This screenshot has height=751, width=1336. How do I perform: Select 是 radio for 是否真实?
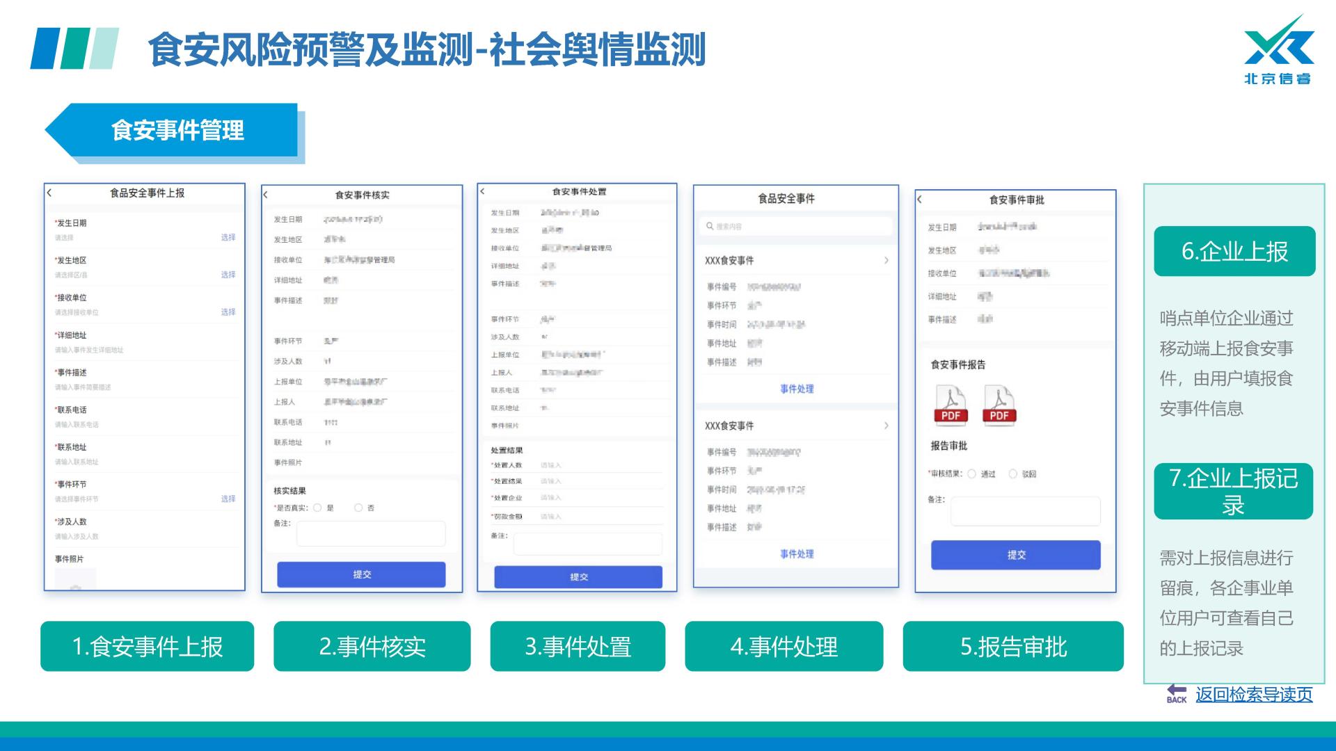(x=318, y=508)
